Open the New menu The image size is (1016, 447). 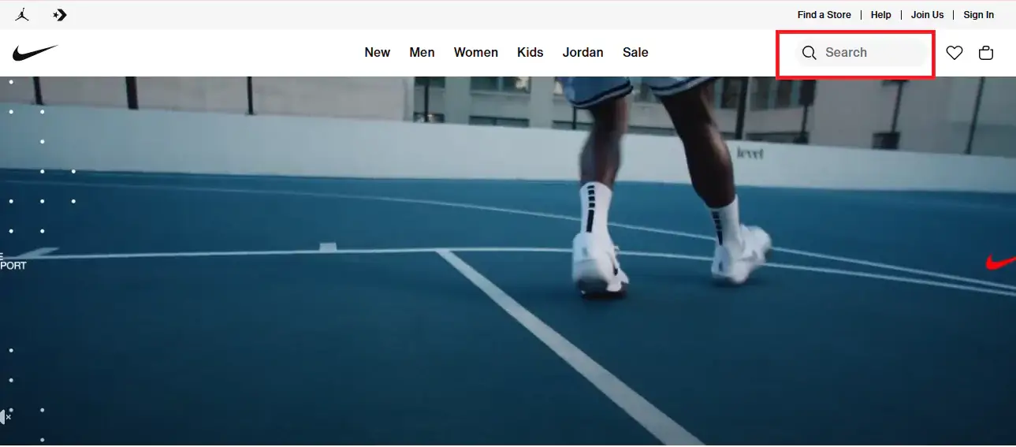[x=378, y=53]
